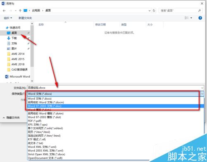This screenshot has width=207, height=162.
Task: Click the Back navigation arrow
Action: 4,10
